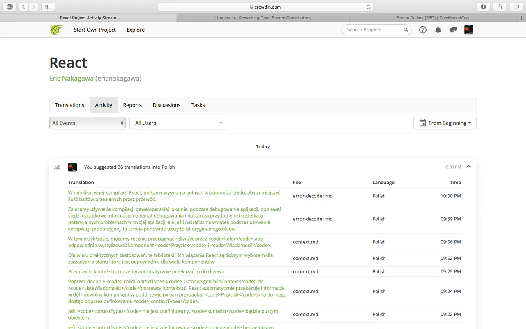
Task: Open Eric Nakagawa's profile link
Action: [x=72, y=78]
